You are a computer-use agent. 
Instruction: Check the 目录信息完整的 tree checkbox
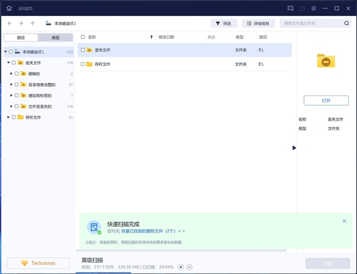[x=17, y=84]
